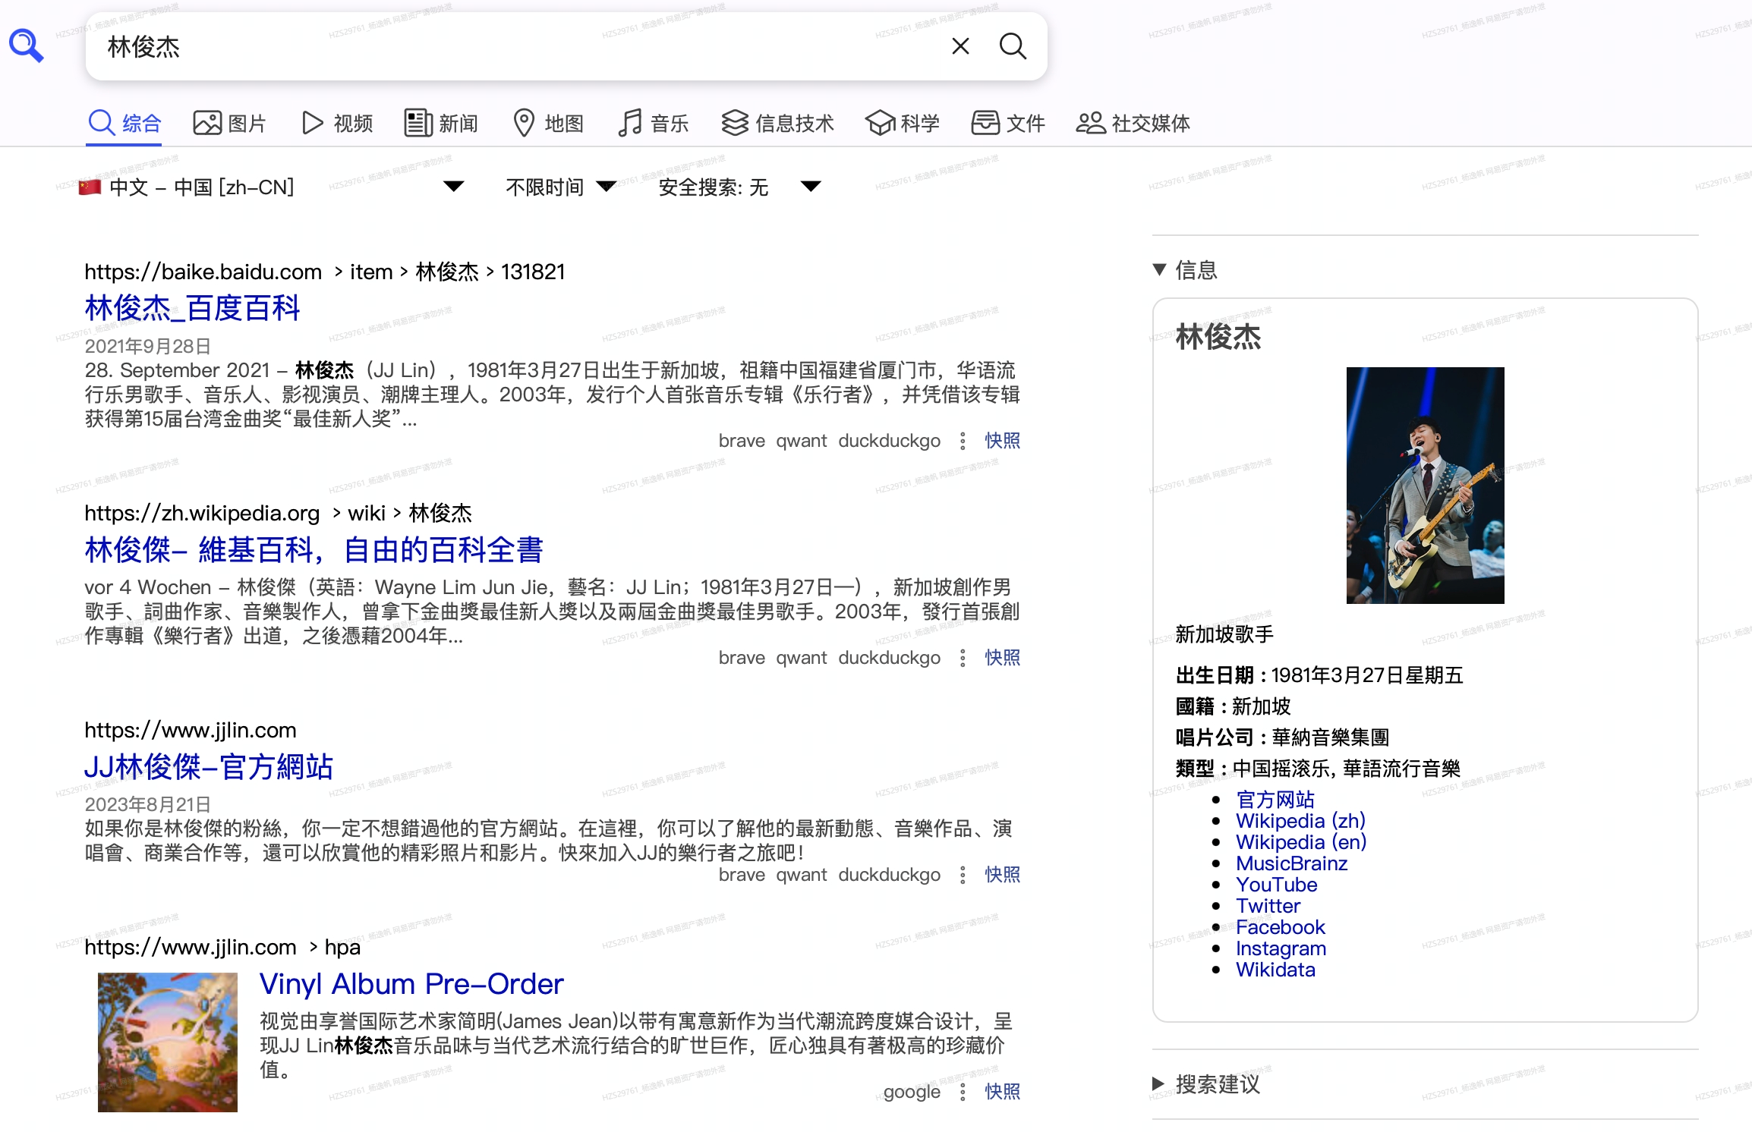
Task: Open the Vinyl Album Pre-Order result
Action: click(411, 984)
